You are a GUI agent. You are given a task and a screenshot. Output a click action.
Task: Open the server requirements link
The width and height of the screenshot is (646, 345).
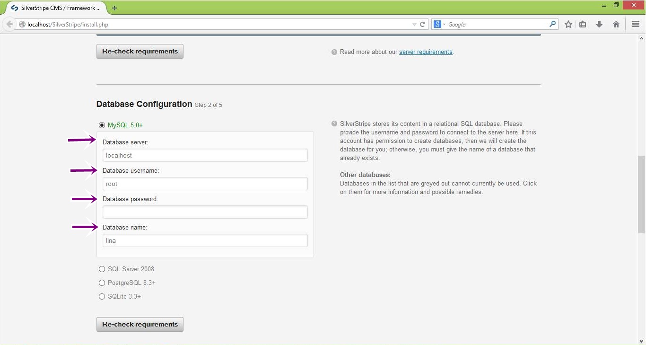[x=426, y=52]
